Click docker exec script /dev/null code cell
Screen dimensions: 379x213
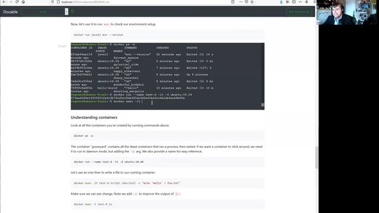pos(168,183)
